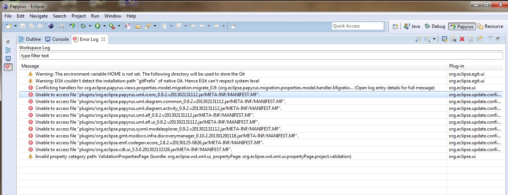Click the Open Perspective icon
The width and height of the screenshot is (508, 195).
pos(396,26)
